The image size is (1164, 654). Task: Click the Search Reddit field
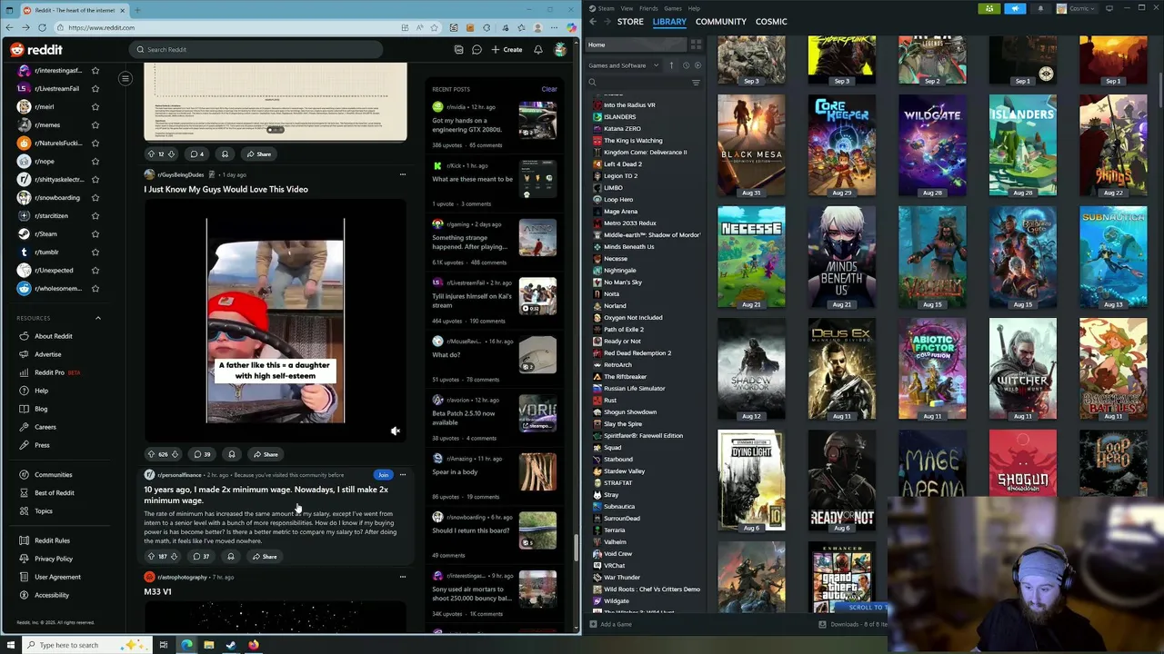[x=256, y=50]
